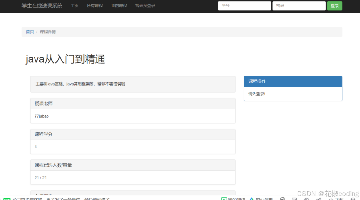
Task: Follow the 首页 breadcrumb link
Action: 30,32
